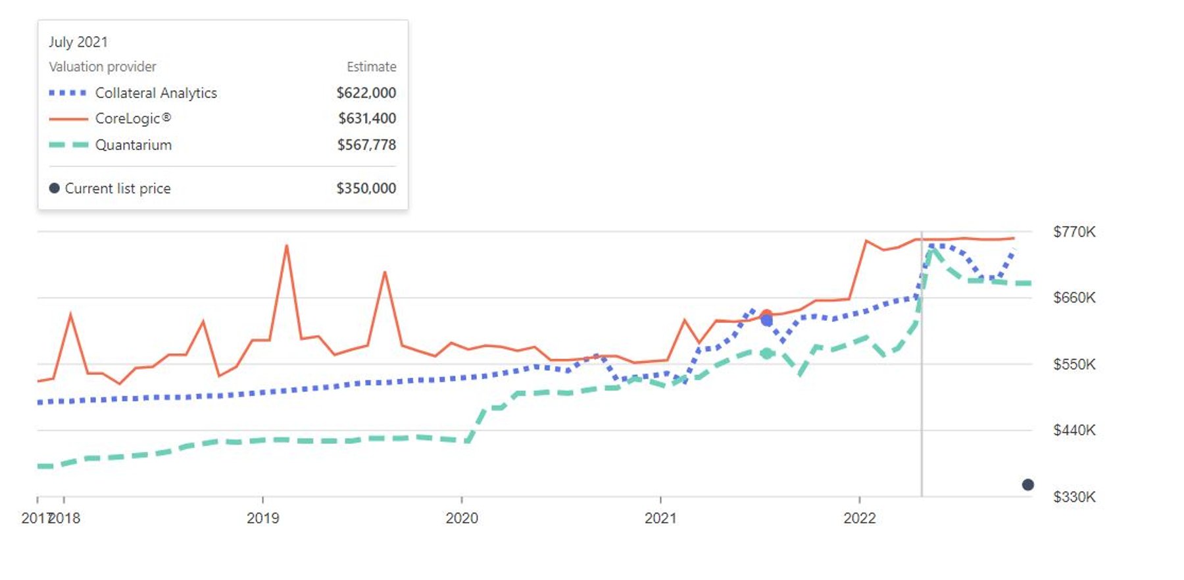Click the red CoreLogic July 2021 data marker

point(766,314)
